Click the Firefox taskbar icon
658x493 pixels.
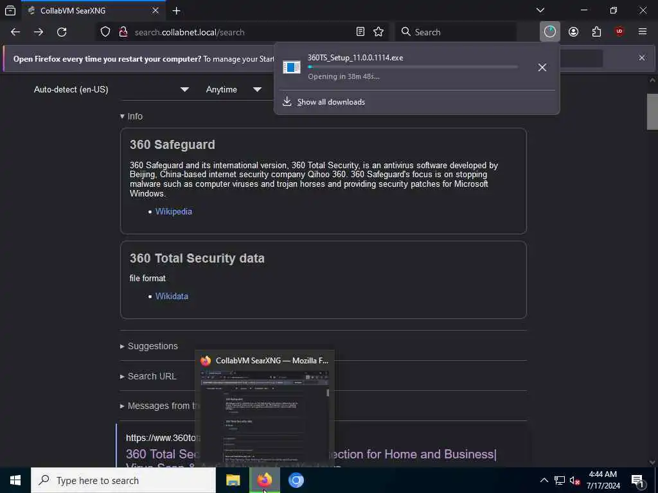(264, 480)
